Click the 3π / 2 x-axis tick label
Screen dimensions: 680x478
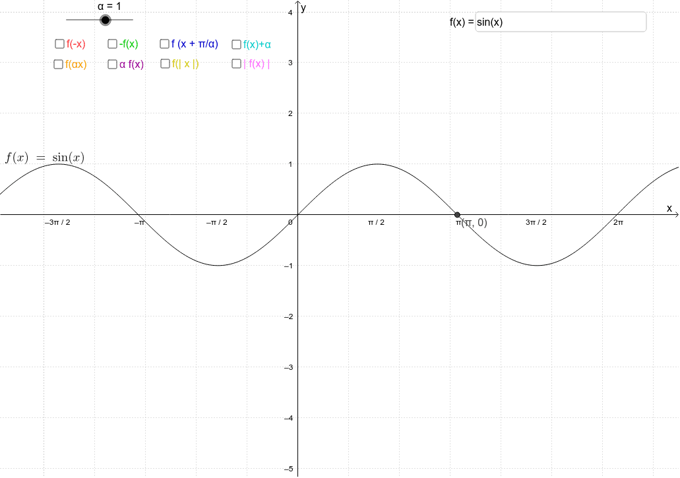536,222
